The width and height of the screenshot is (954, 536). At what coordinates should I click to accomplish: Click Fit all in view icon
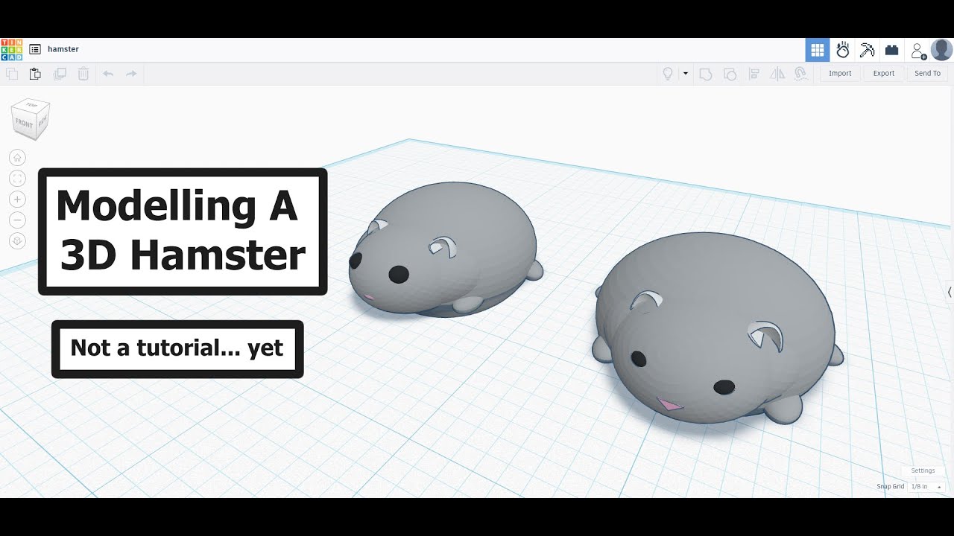point(18,179)
